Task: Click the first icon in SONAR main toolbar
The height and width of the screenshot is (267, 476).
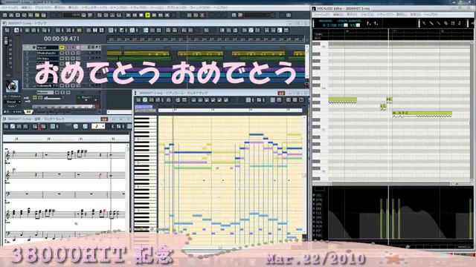Action: pyautogui.click(x=5, y=15)
